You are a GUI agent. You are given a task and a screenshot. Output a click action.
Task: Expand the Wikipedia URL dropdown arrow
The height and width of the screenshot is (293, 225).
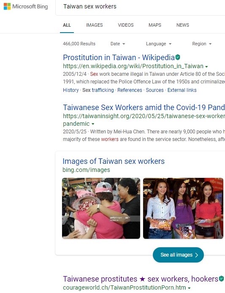pos(206,66)
